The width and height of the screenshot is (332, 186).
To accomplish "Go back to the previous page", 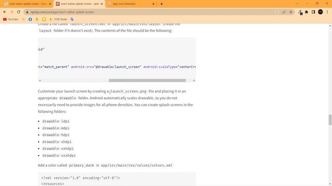I will tap(5, 12).
